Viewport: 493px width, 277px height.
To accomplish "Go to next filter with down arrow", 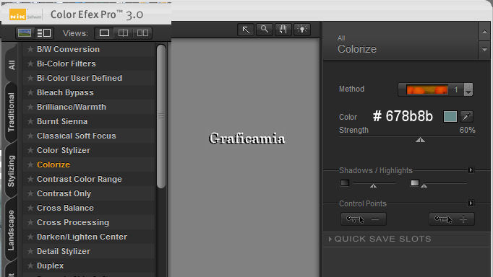I will pos(484,50).
